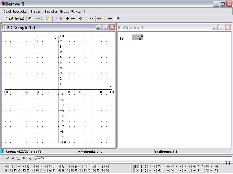The height and width of the screenshot is (174, 233).
Task: Open the Einfügen menu
Action: pos(36,12)
